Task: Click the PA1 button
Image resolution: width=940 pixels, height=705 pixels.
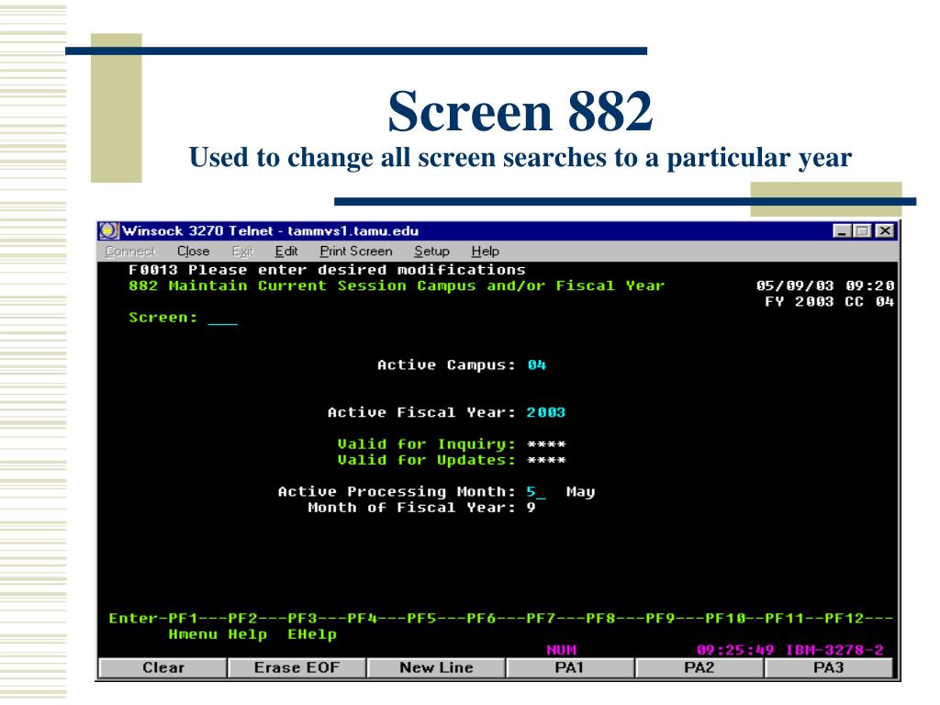Action: 569,668
